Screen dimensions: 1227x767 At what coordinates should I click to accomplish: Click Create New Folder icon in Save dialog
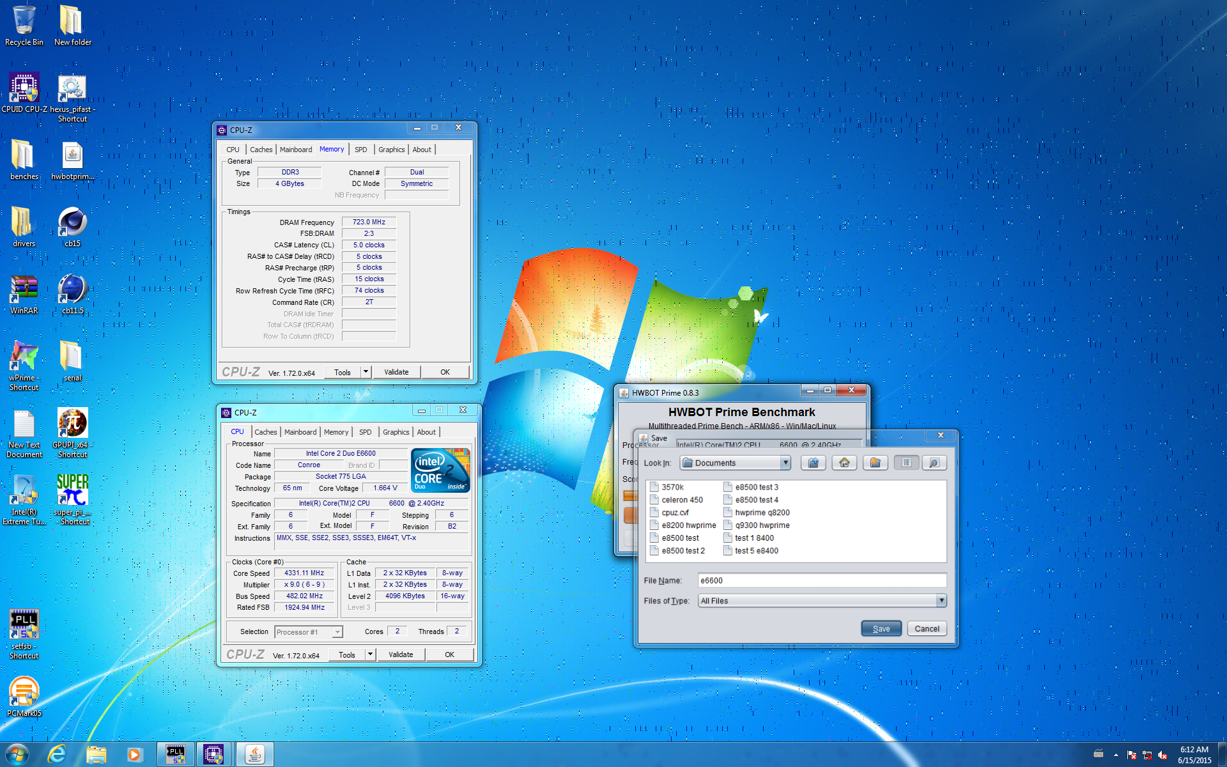tap(875, 463)
